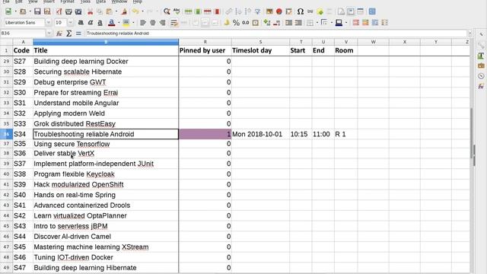487x274 pixels.
Task: Select column R header
Action: (x=205, y=42)
